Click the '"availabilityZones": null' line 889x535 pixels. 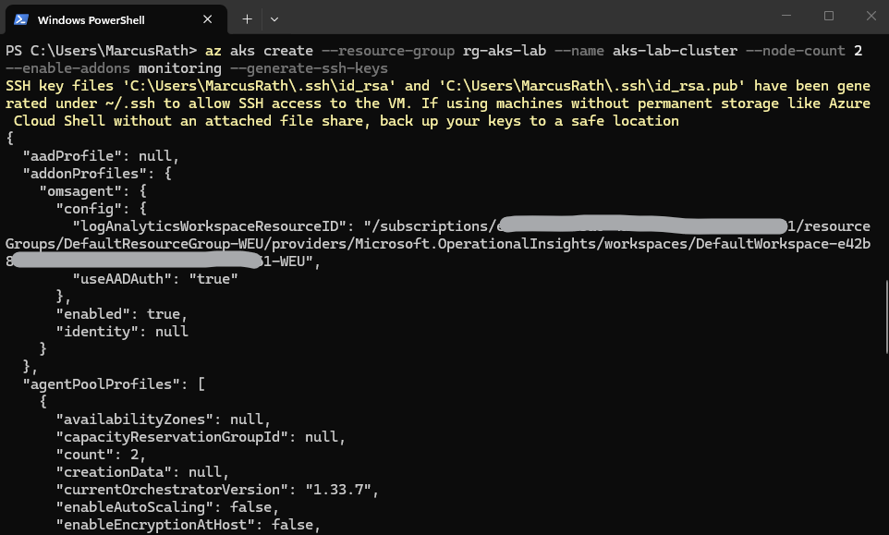click(x=164, y=419)
